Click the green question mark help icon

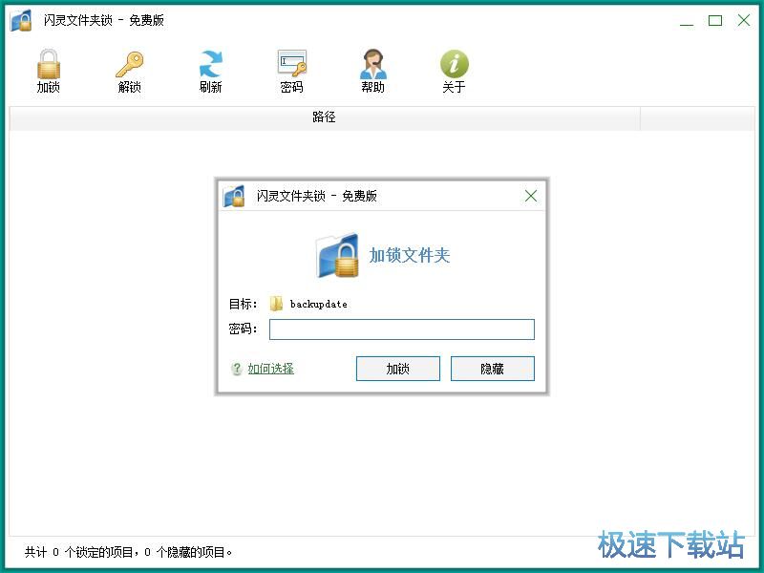pyautogui.click(x=236, y=369)
